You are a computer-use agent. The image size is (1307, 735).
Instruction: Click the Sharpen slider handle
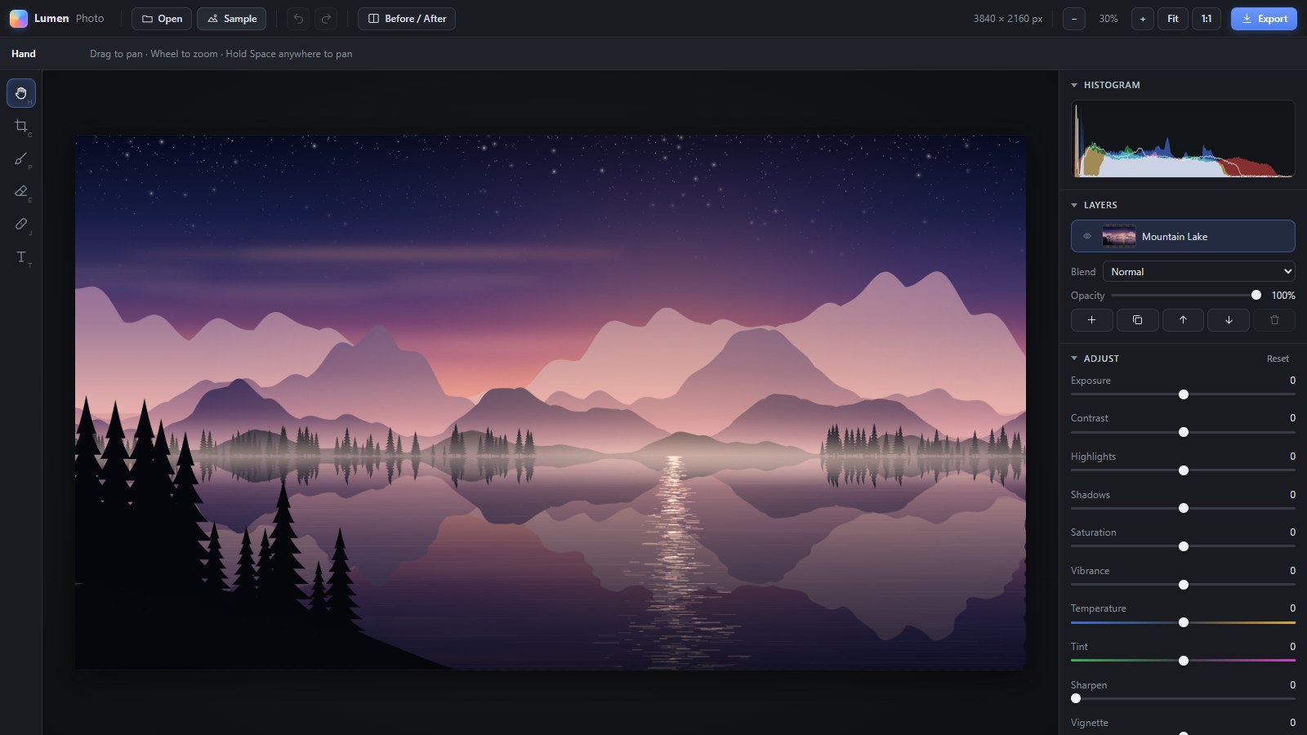coord(1076,698)
